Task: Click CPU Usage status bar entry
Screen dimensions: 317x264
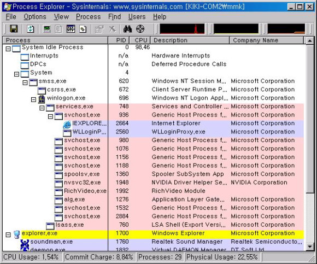Action: (x=32, y=257)
